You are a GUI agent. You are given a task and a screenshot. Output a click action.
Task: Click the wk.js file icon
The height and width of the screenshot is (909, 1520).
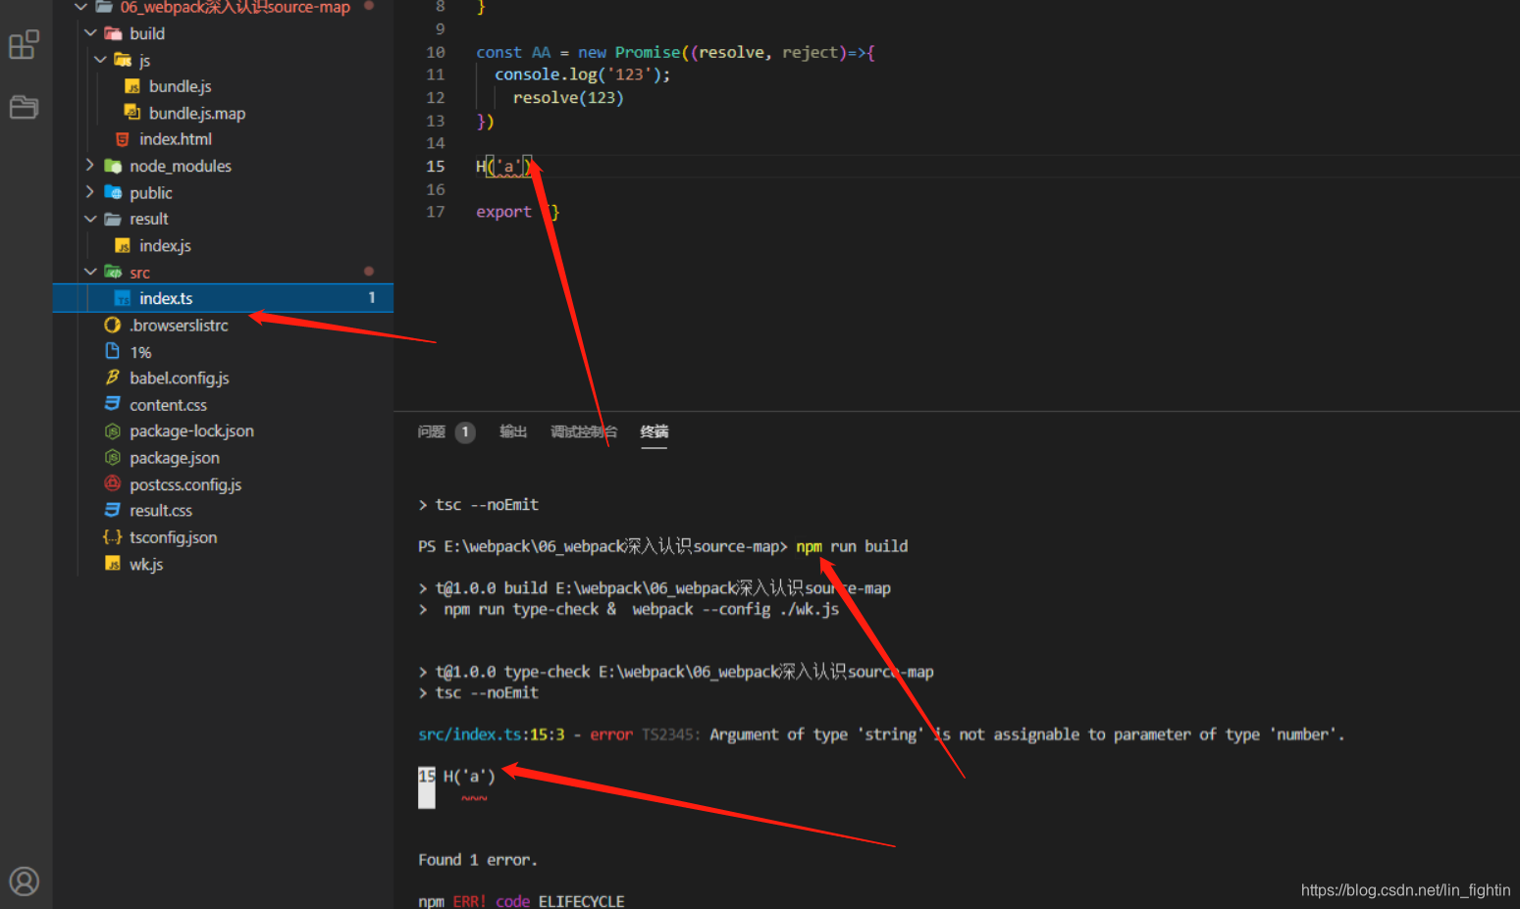tap(113, 564)
